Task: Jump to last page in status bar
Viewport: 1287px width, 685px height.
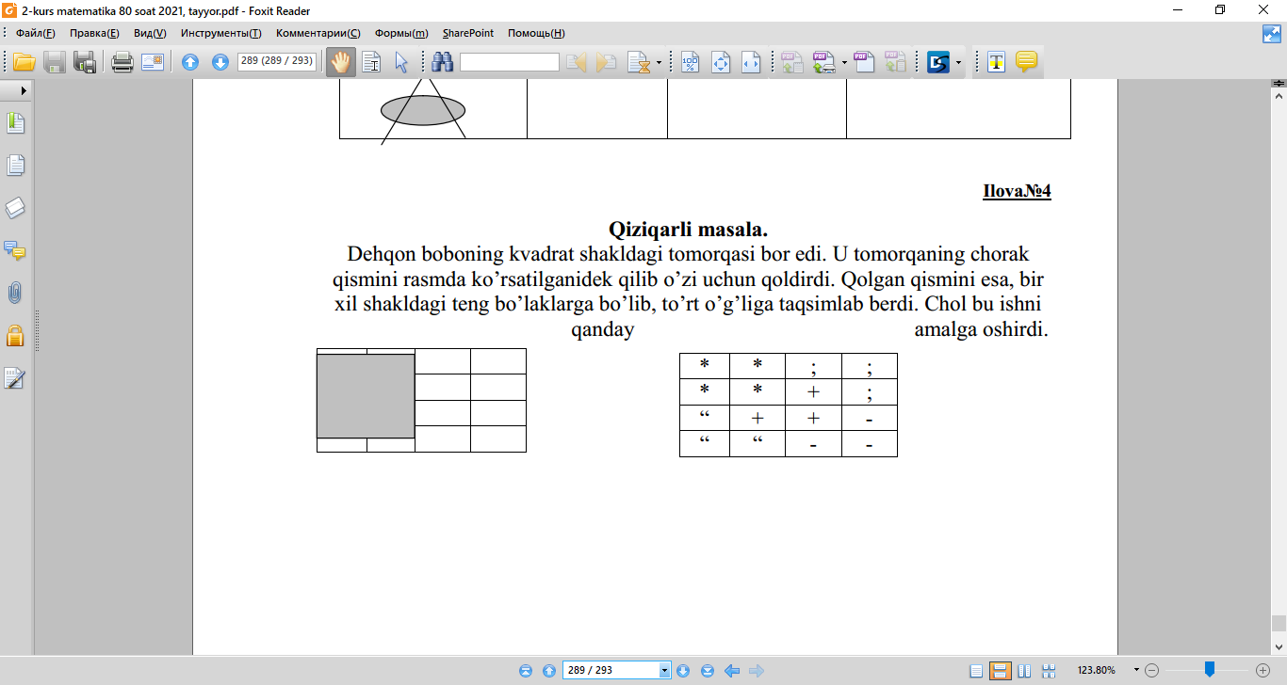Action: point(707,671)
